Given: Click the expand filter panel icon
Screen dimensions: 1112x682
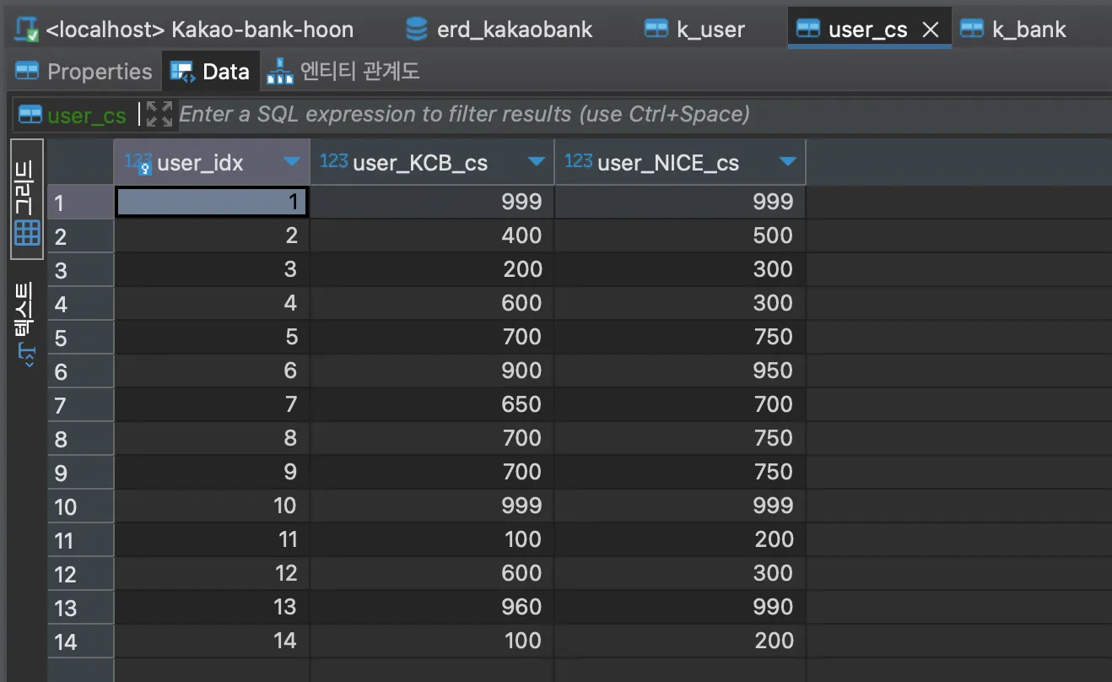Looking at the screenshot, I should pos(159,114).
